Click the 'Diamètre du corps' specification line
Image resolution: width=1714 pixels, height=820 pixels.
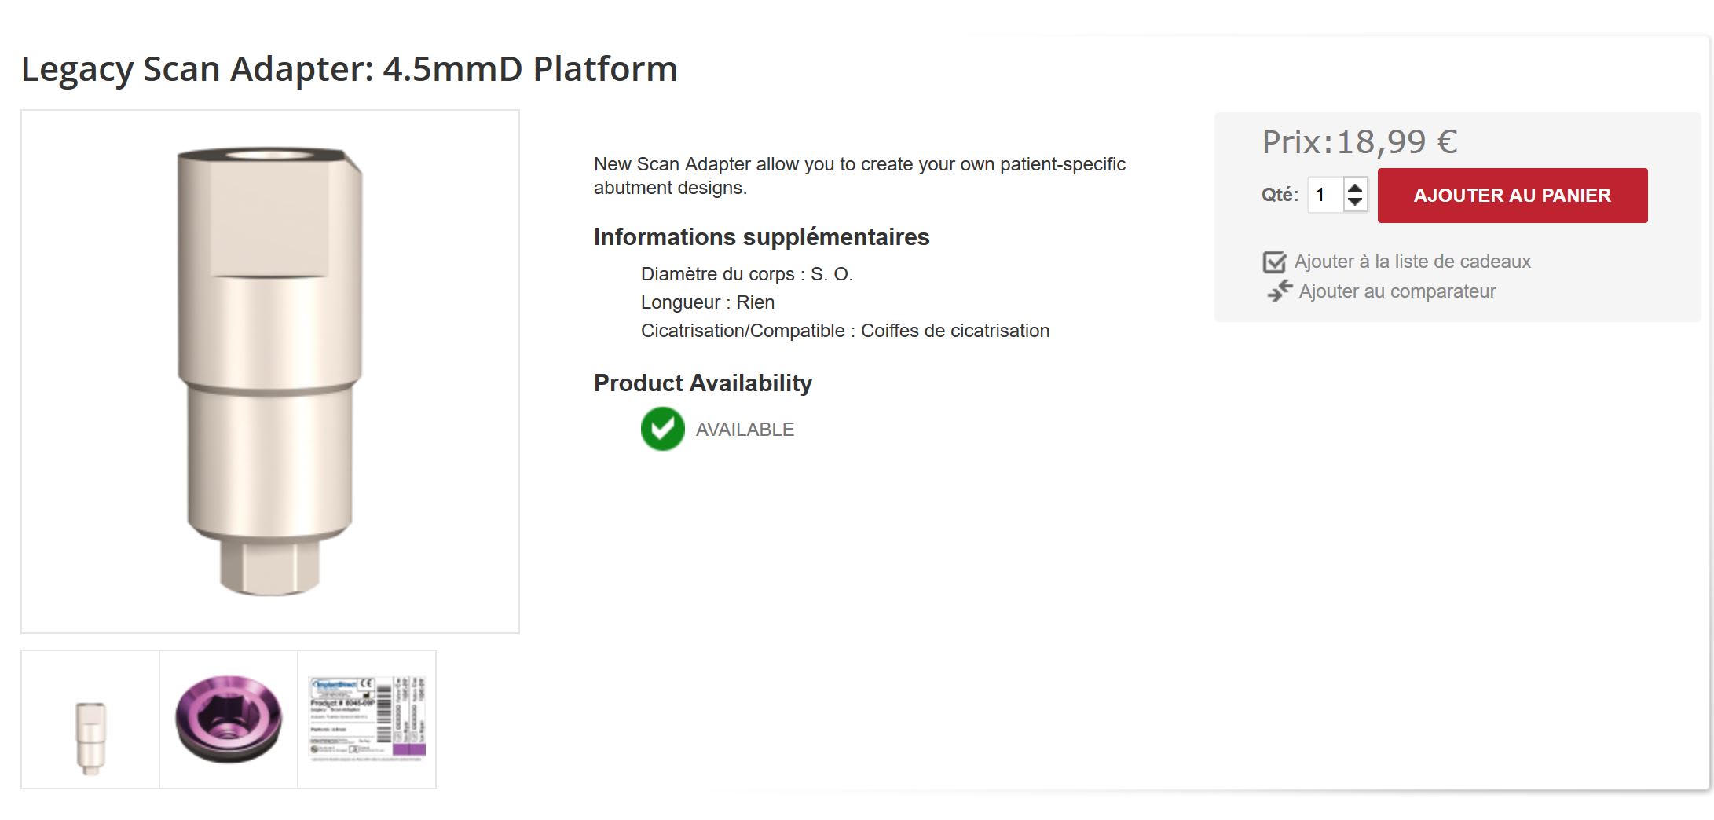click(x=746, y=274)
